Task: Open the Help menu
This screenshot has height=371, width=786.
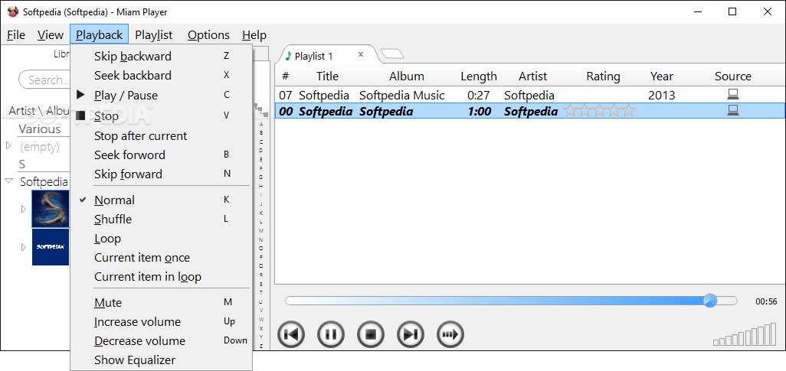Action: 254,35
